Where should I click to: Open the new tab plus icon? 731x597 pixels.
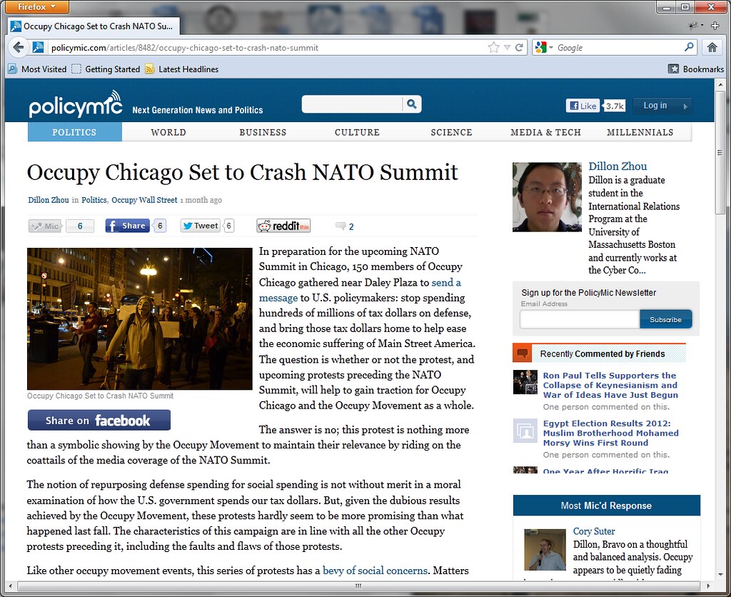(x=715, y=26)
